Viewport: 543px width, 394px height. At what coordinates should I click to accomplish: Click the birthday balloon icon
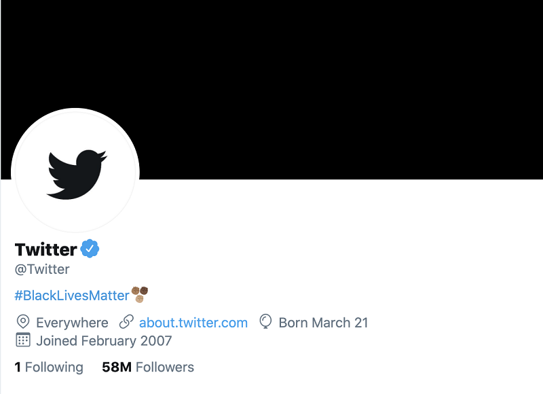point(266,322)
